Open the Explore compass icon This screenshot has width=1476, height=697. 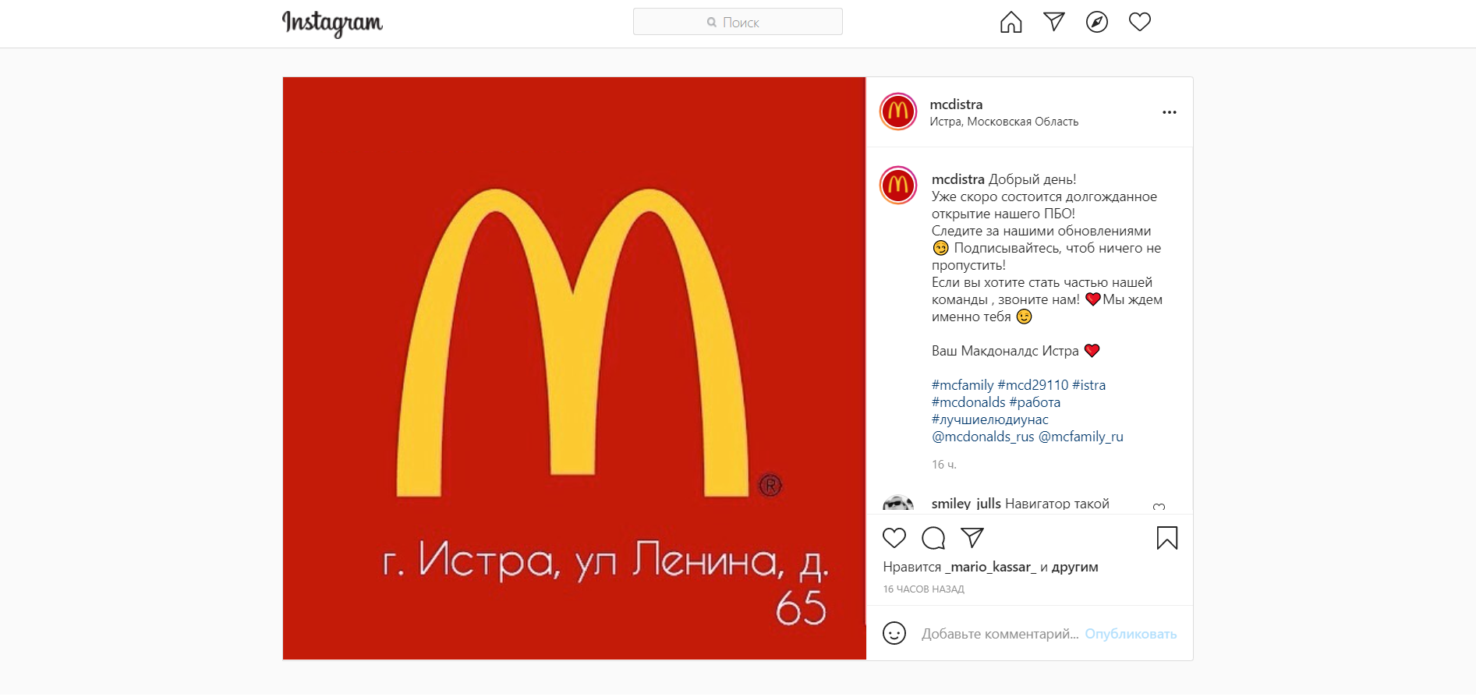point(1096,22)
